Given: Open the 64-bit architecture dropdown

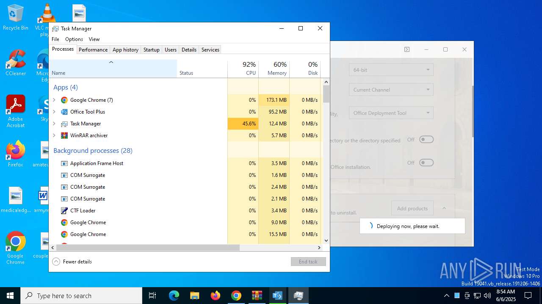Looking at the screenshot, I should pyautogui.click(x=391, y=70).
